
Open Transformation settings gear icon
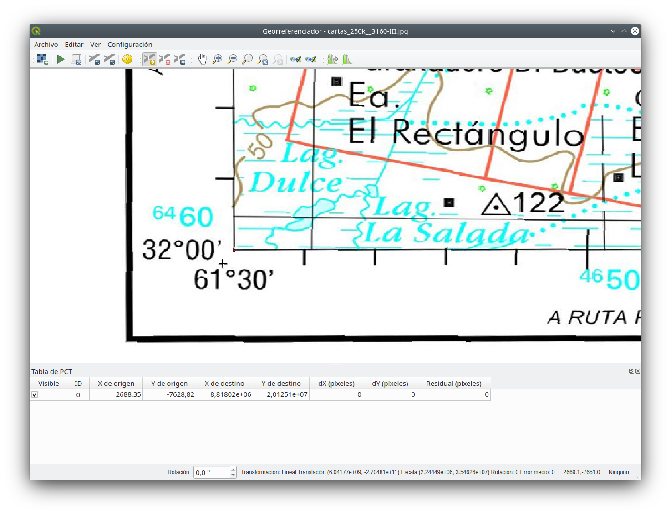(127, 59)
